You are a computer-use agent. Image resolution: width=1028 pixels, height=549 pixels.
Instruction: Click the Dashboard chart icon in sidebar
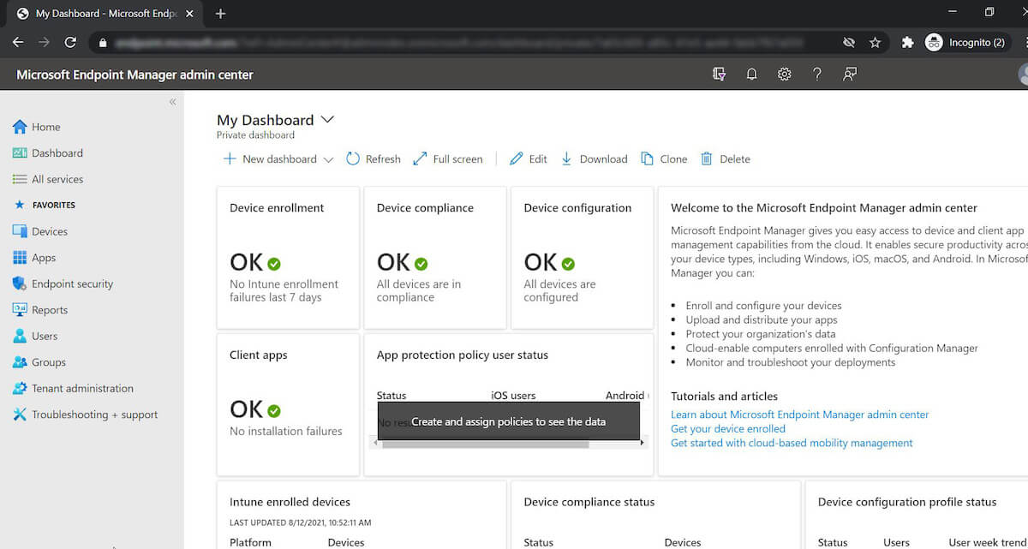click(20, 153)
